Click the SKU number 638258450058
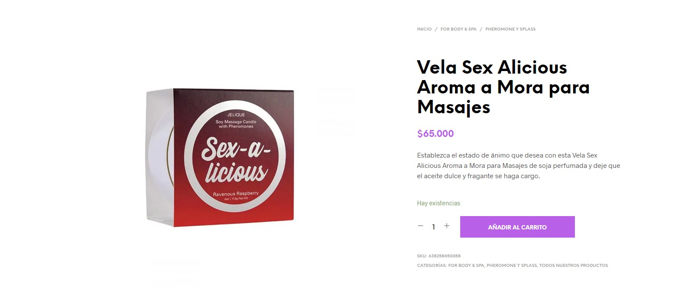The height and width of the screenshot is (291, 700). tap(444, 256)
